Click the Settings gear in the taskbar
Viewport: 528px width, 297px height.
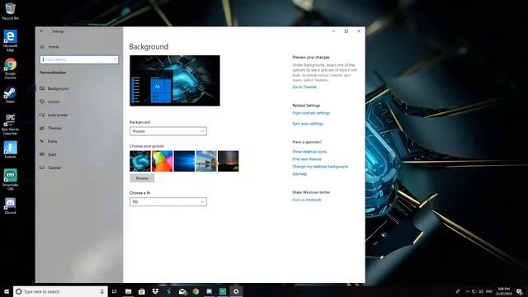236,291
